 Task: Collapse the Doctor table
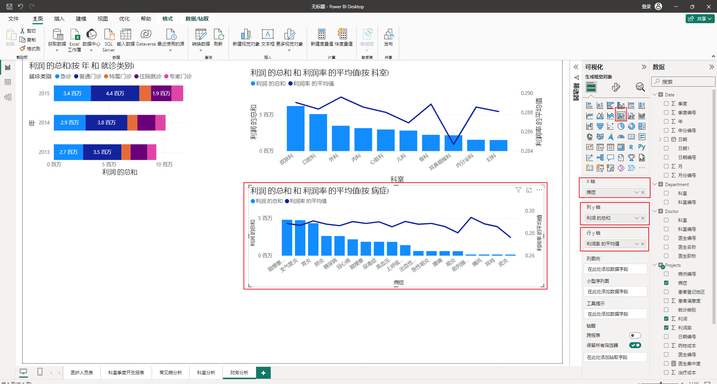coord(655,211)
